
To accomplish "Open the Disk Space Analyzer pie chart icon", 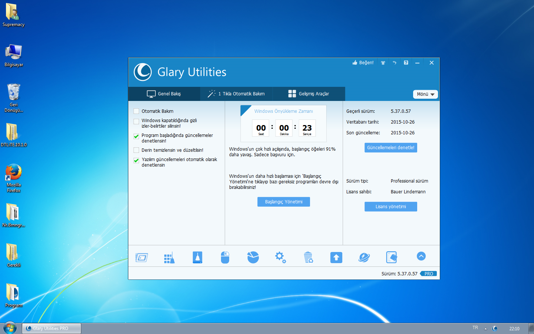I will point(253,257).
